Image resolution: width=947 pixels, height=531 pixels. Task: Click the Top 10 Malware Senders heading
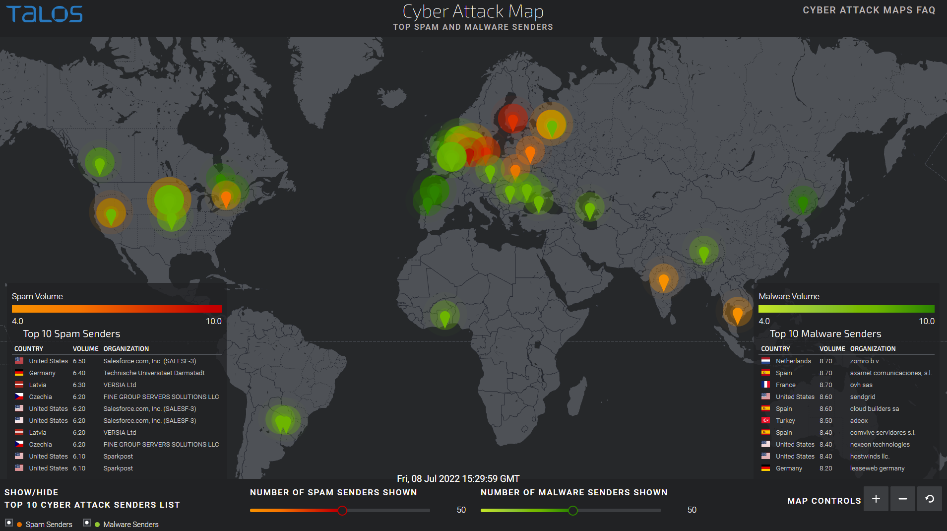click(x=825, y=334)
